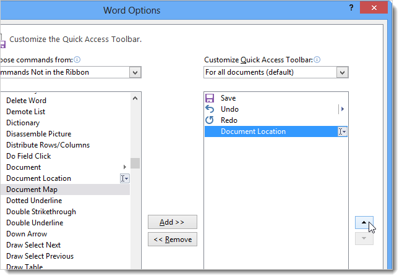Click text-cursor icon on selected Document Location row
The height and width of the screenshot is (279, 402).
pyautogui.click(x=343, y=131)
